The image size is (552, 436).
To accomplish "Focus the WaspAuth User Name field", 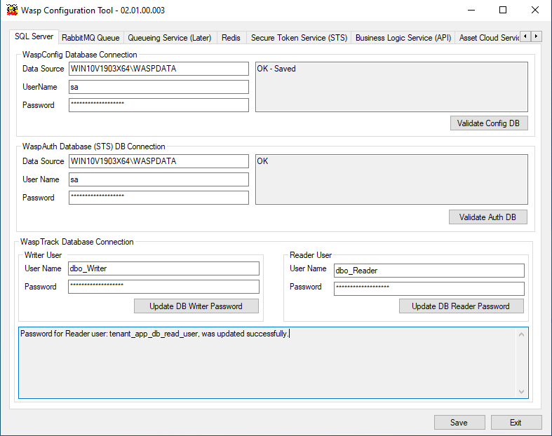I will coord(159,179).
